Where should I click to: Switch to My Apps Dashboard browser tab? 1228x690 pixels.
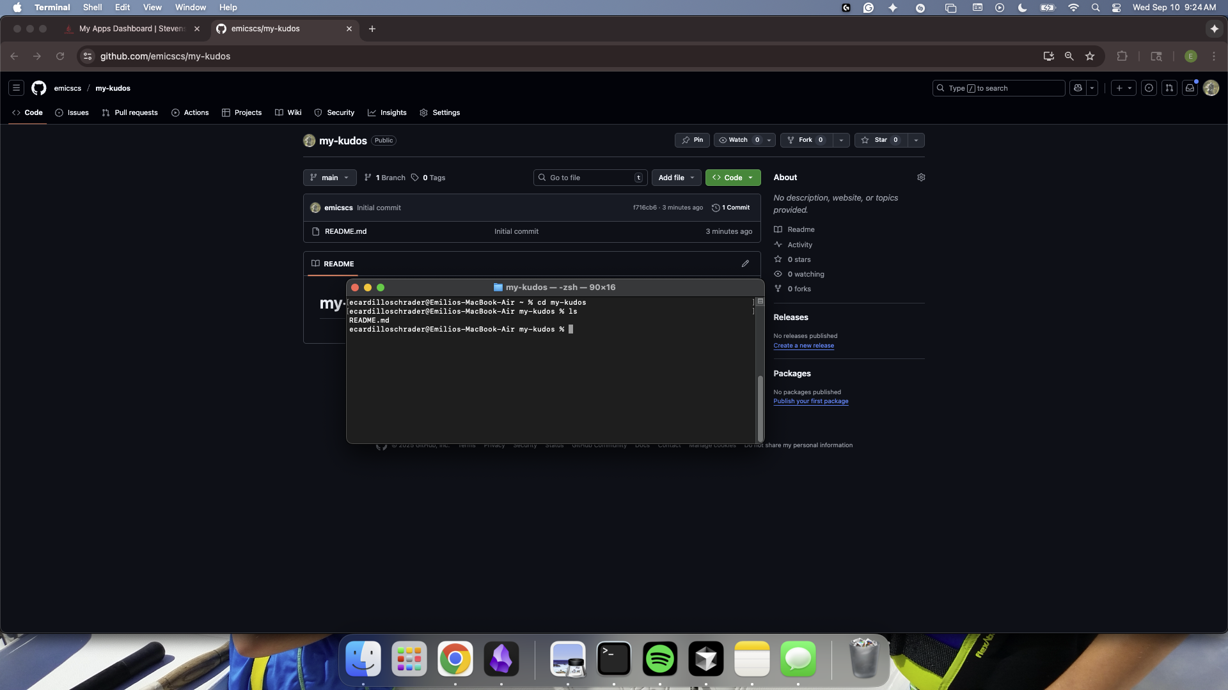coord(133,29)
